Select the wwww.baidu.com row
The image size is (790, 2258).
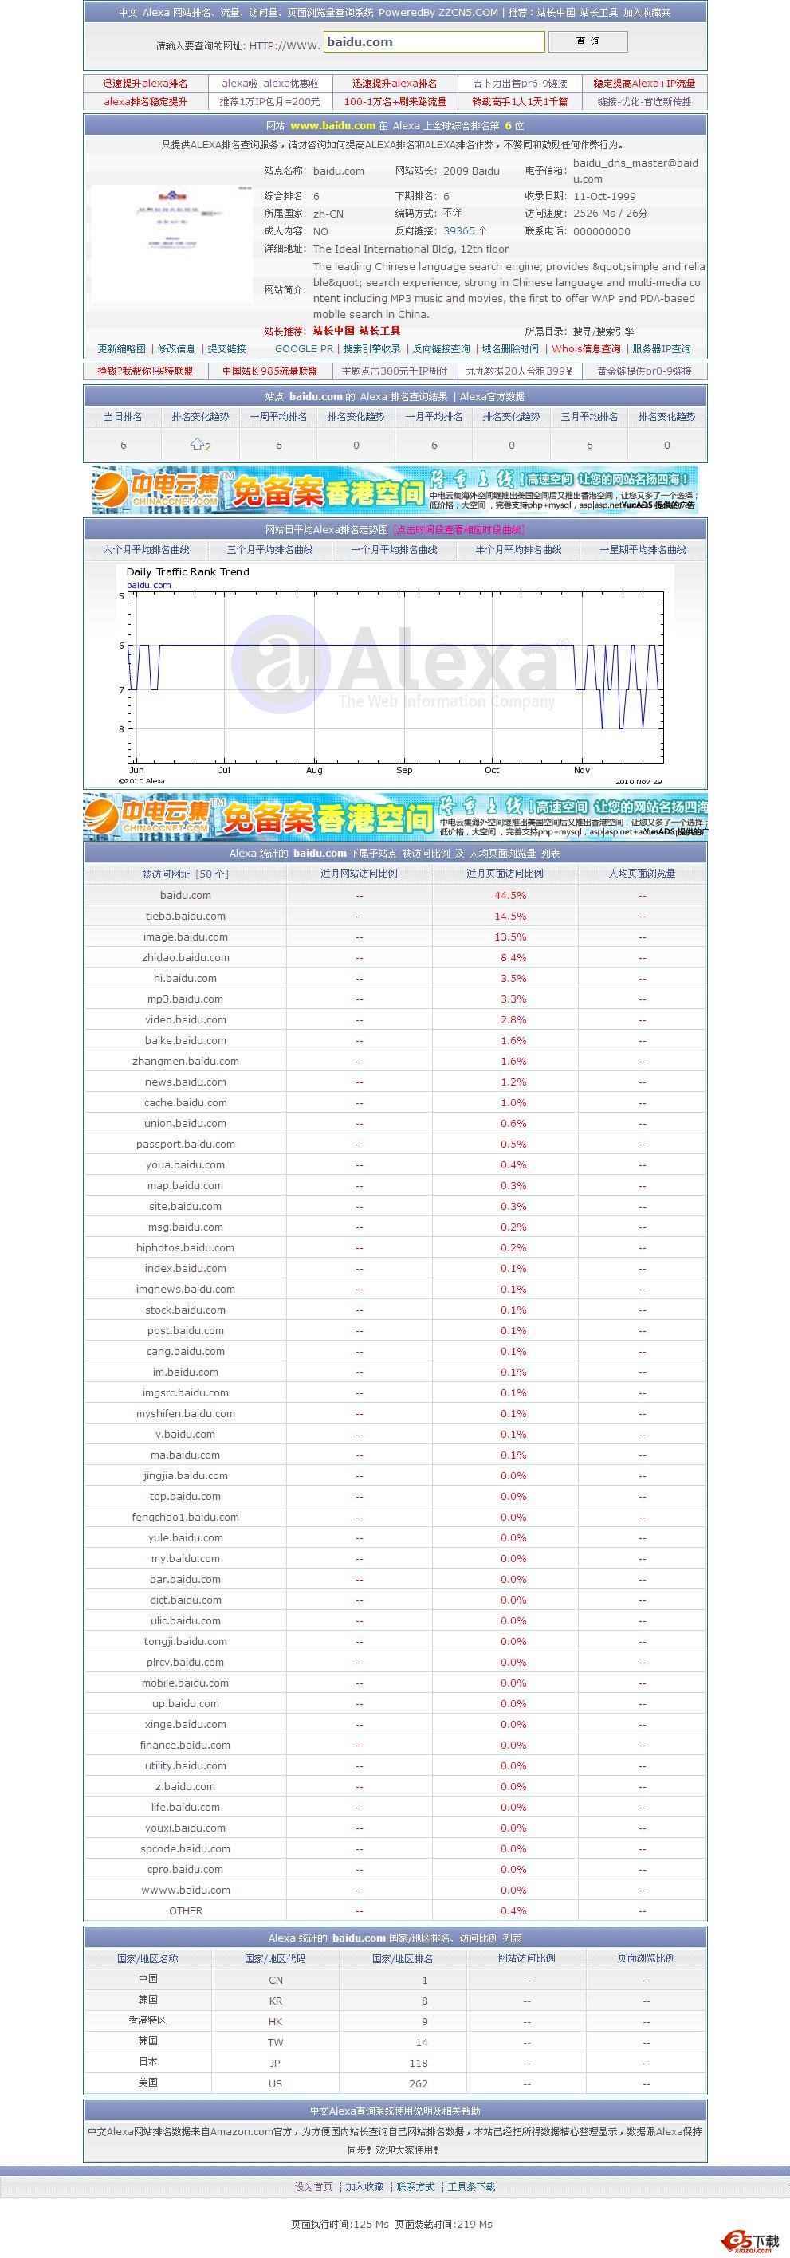[x=395, y=1890]
